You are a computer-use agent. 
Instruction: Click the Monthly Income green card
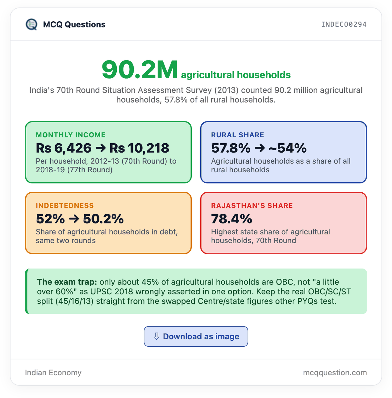pos(108,152)
